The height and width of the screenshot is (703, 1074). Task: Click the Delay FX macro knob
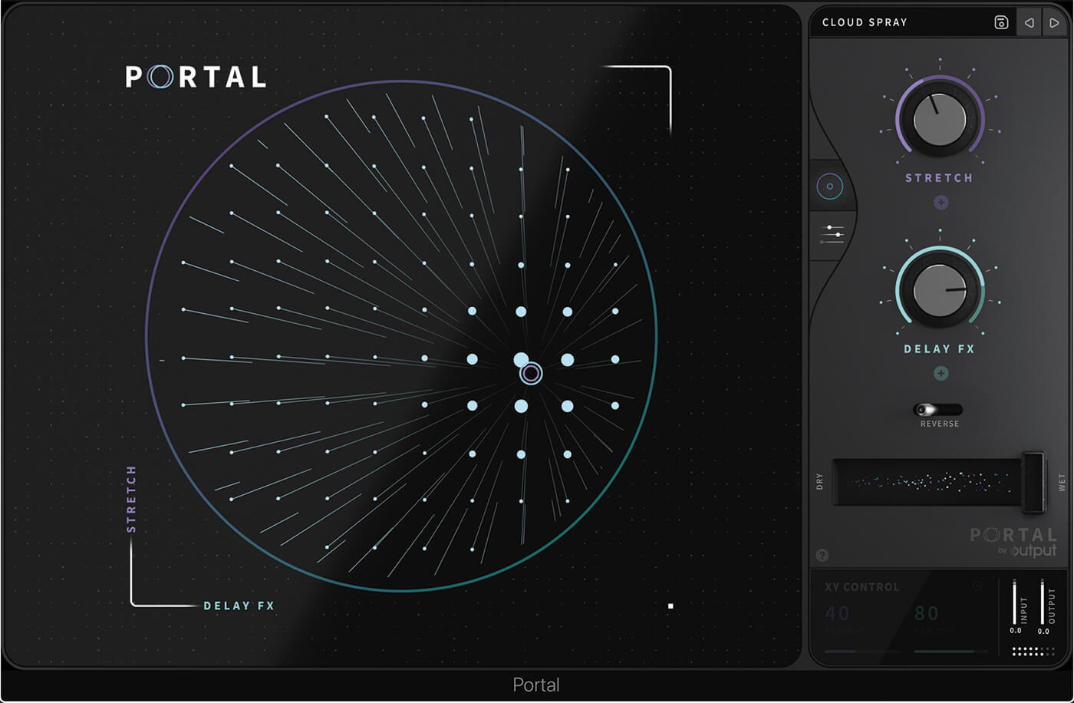click(x=940, y=291)
